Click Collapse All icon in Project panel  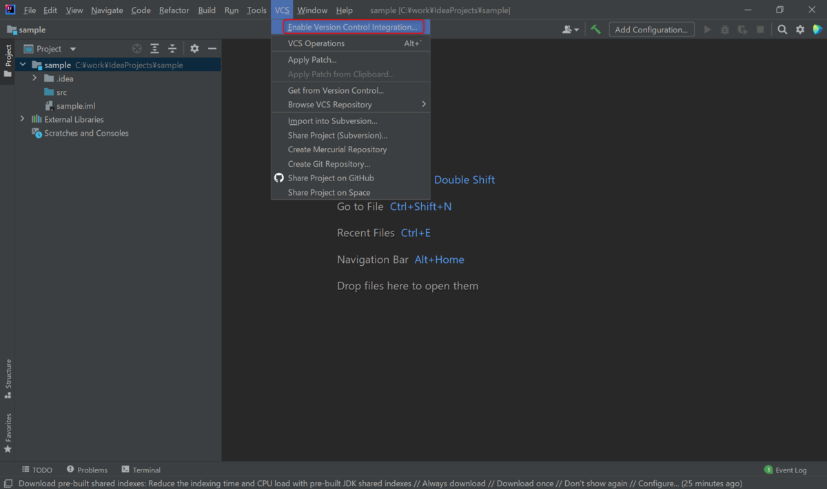[x=172, y=49]
